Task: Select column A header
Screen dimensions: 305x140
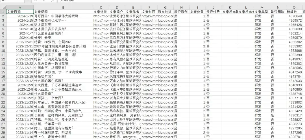Action: click(x=20, y=8)
